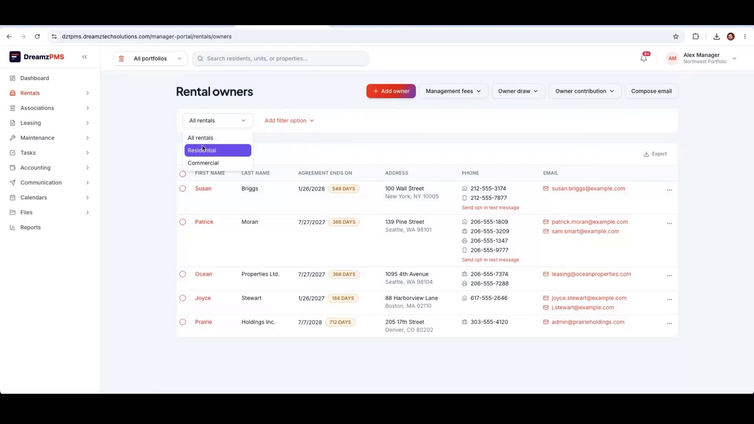
Task: Click the browser address bar URL
Action: (x=147, y=36)
